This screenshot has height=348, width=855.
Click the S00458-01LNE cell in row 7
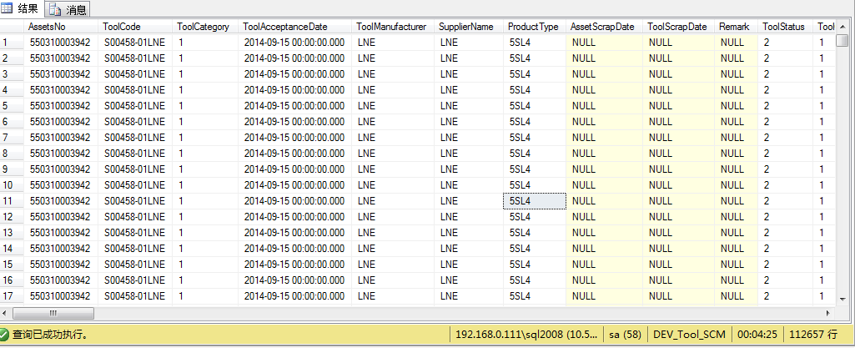135,138
